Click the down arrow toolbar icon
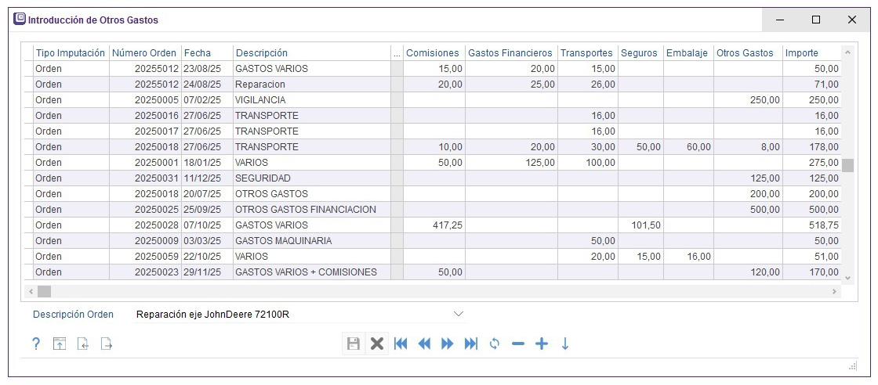Screen dimensions: 878x385 click(x=564, y=344)
